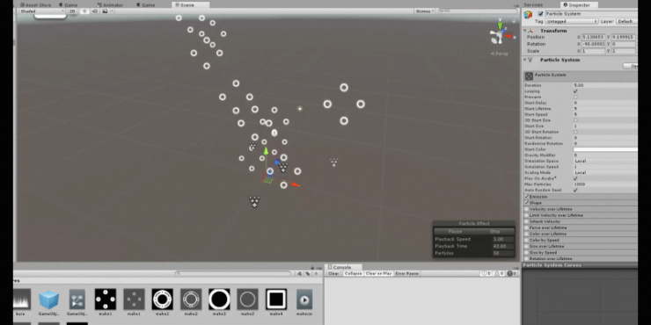Click the orientation gizmo in scene view
Image resolution: width=651 pixels, height=325 pixels.
tap(500, 34)
